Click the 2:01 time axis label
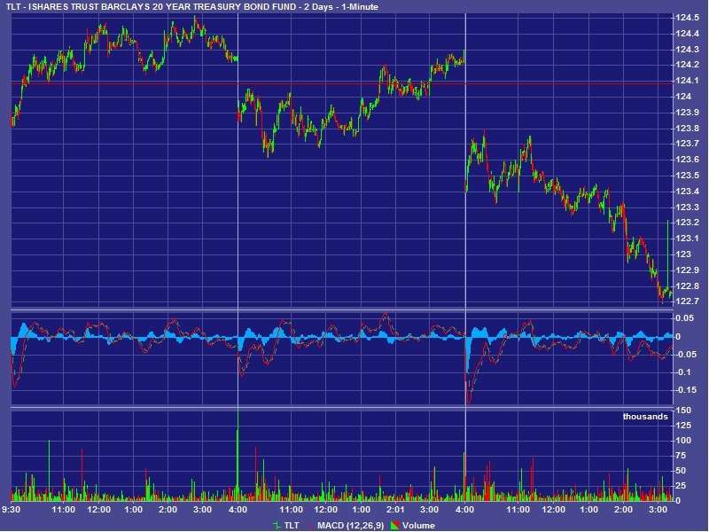 394,510
